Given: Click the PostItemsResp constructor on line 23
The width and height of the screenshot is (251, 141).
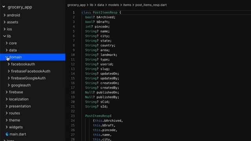Looking at the screenshot, I should 98,116.
